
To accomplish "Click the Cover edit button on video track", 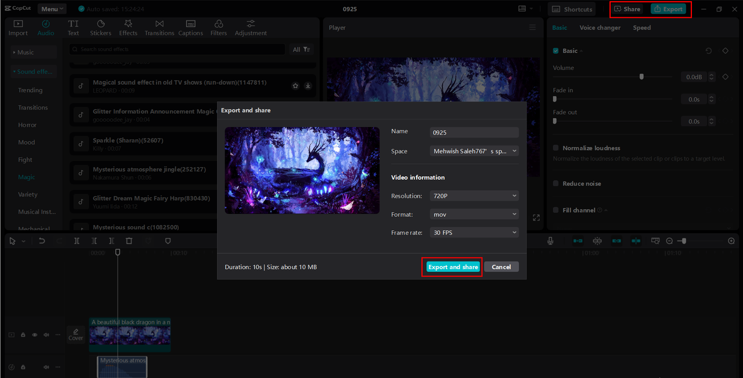I will tap(76, 335).
